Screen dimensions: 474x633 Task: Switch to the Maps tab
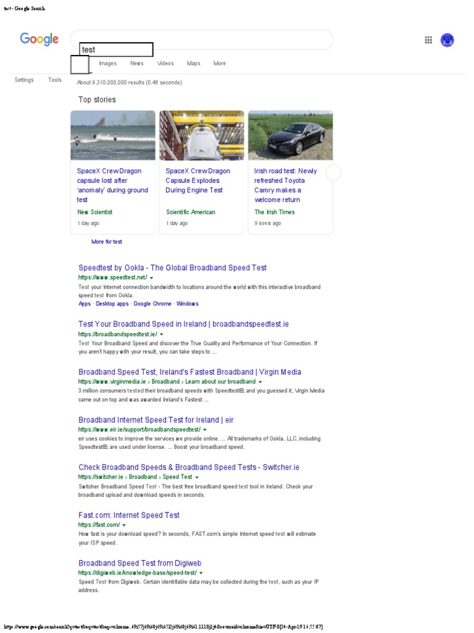(193, 64)
